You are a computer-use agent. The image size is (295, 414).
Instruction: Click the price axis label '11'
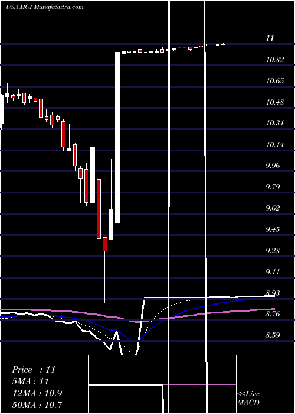(x=270, y=38)
